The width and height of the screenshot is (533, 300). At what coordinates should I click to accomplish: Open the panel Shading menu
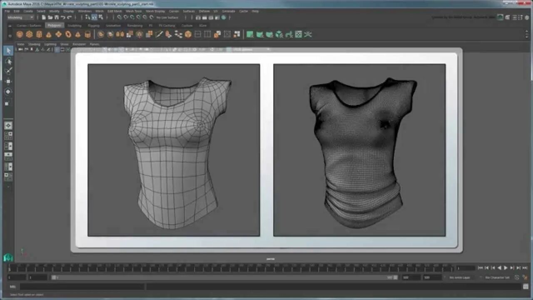coord(34,44)
